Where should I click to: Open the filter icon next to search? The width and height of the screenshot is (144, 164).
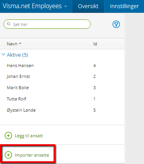pyautogui.click(x=116, y=24)
